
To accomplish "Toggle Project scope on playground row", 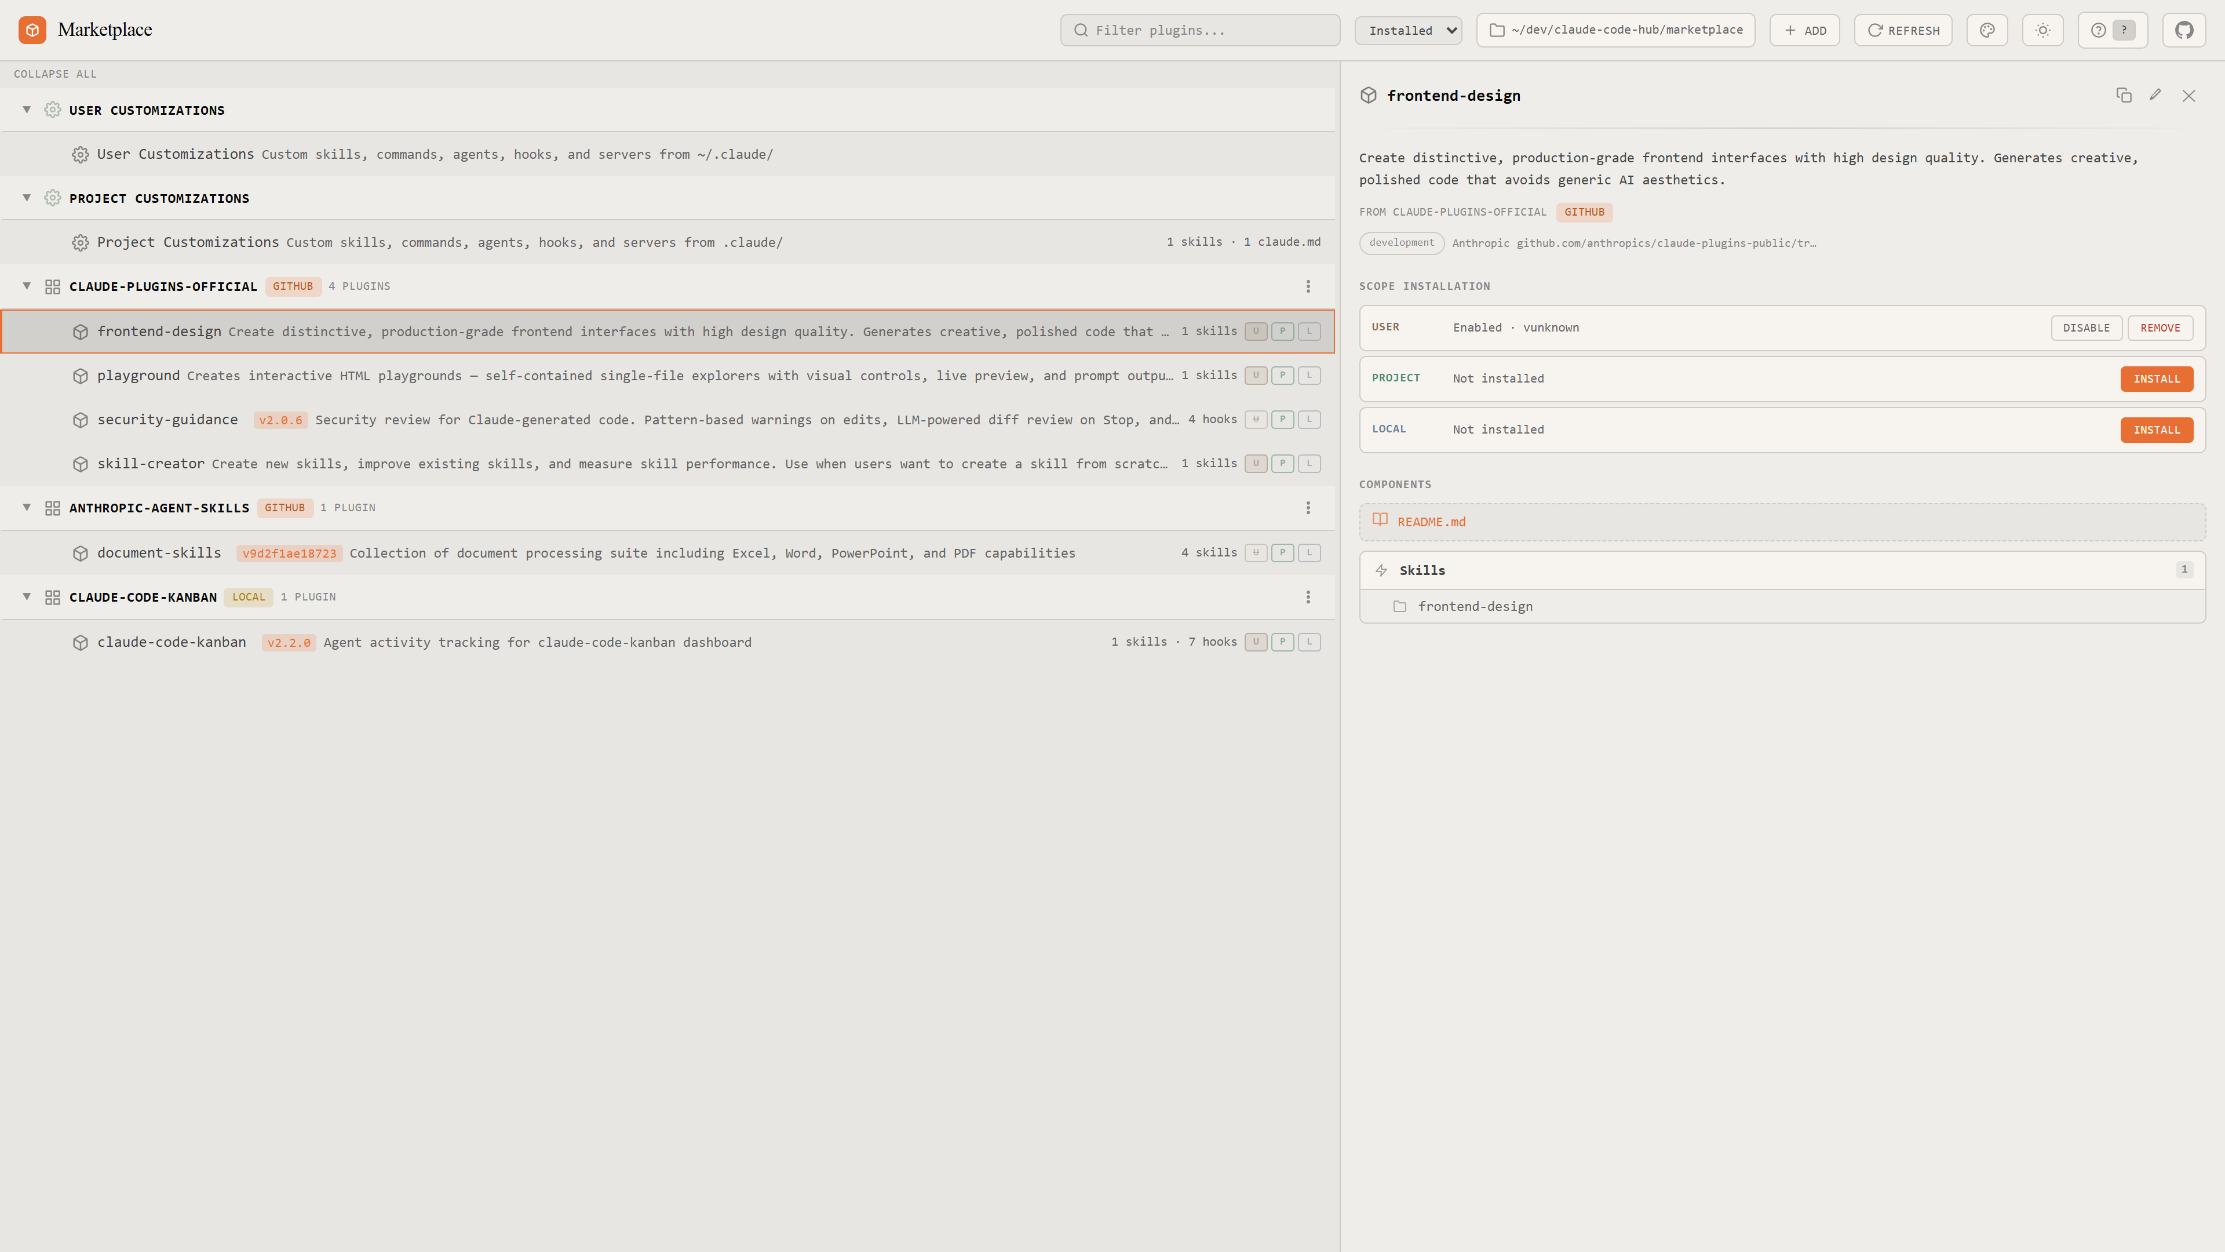I will (1283, 375).
